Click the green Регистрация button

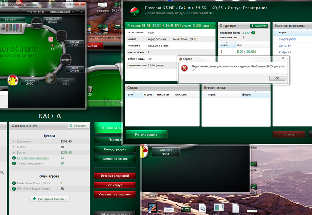[146, 134]
